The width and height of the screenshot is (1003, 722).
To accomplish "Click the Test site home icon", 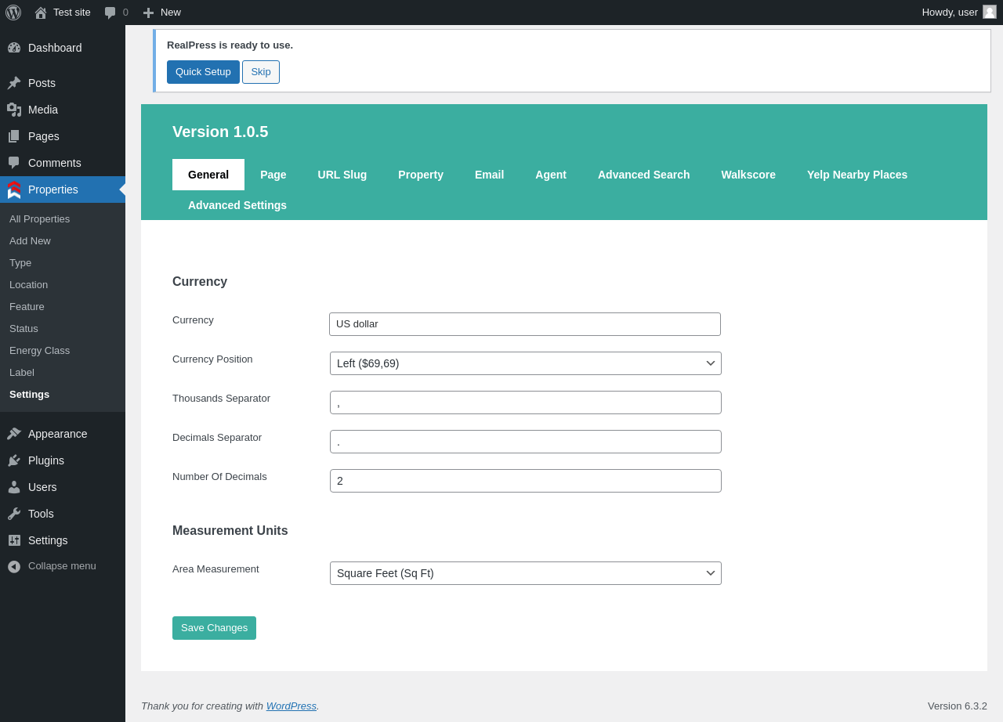I will point(41,13).
